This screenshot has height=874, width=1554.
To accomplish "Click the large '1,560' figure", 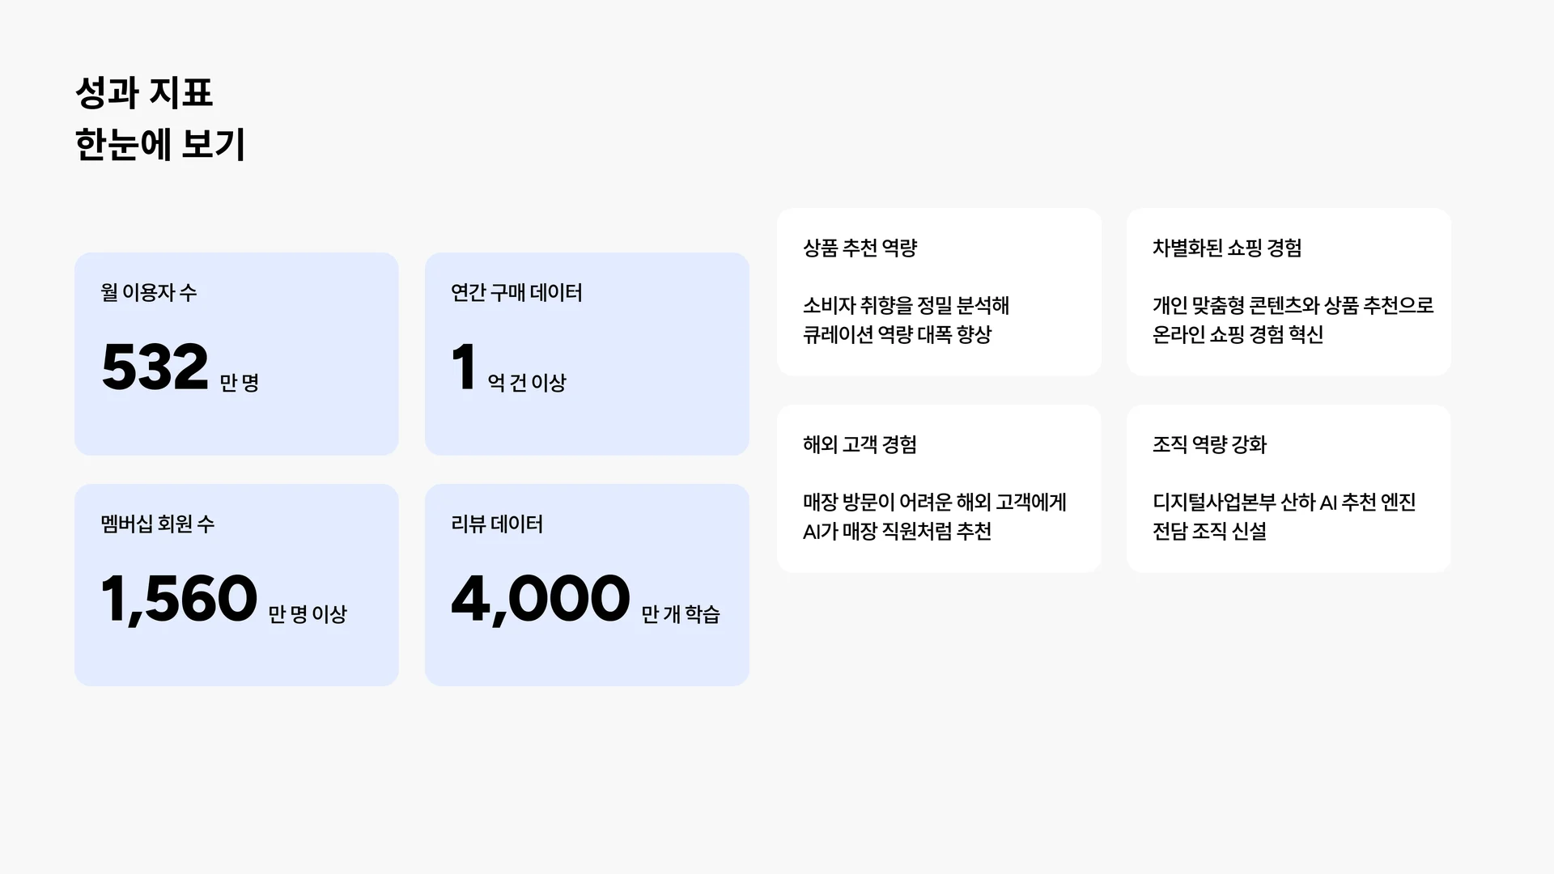I will [178, 600].
